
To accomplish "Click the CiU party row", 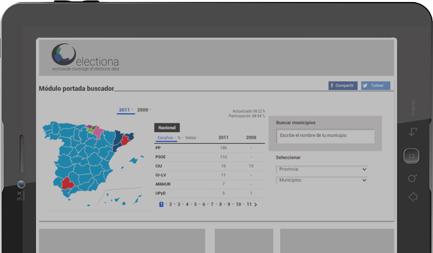I will [x=209, y=166].
